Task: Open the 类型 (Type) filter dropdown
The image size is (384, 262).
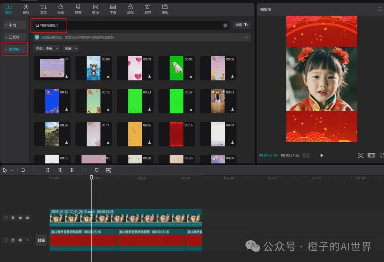Action: [46, 48]
